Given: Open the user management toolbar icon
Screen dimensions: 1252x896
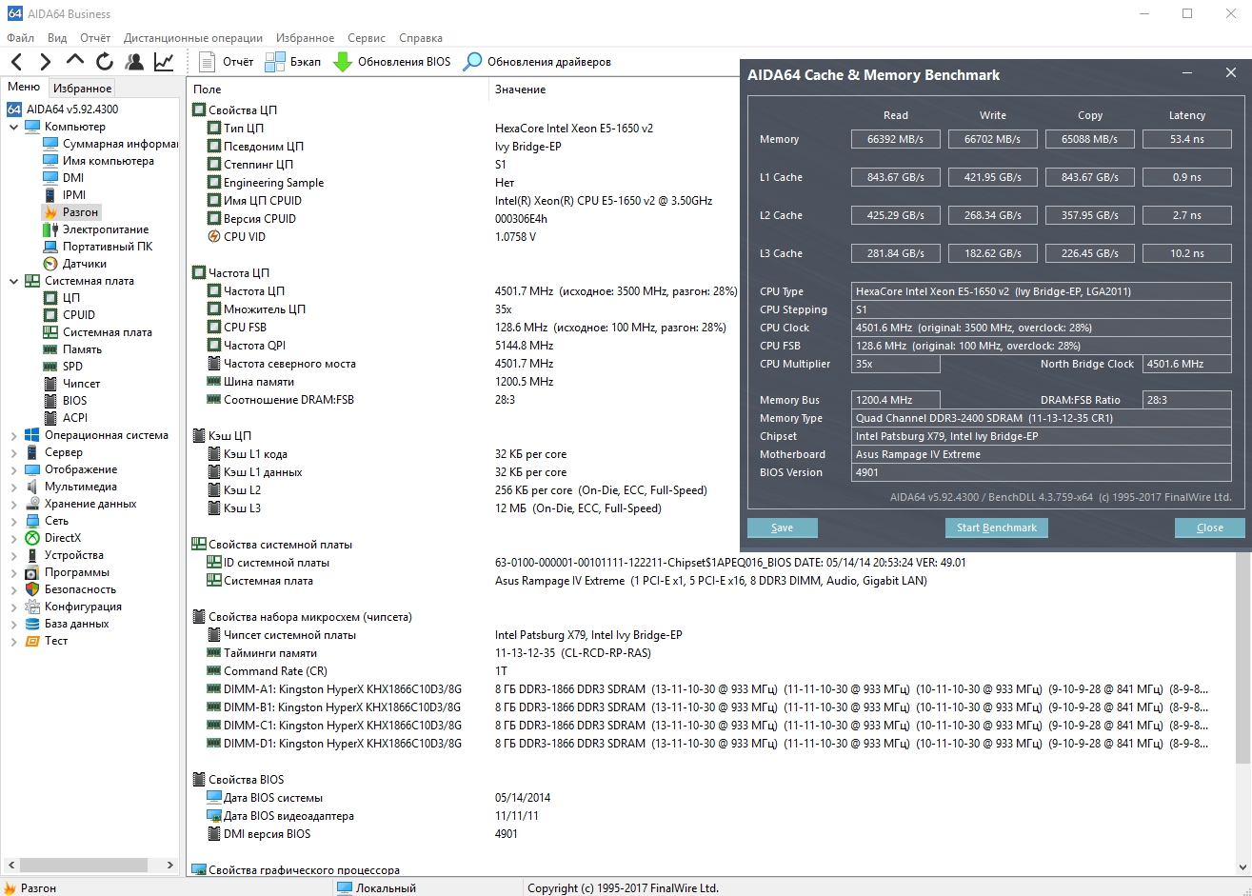Looking at the screenshot, I should (134, 62).
